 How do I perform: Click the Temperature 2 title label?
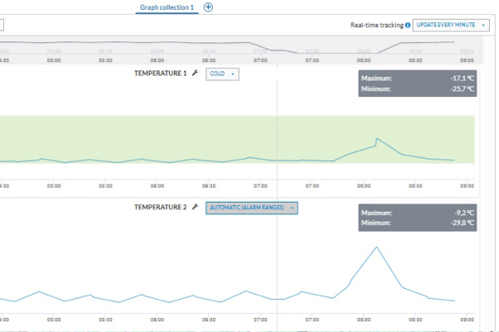click(x=161, y=207)
